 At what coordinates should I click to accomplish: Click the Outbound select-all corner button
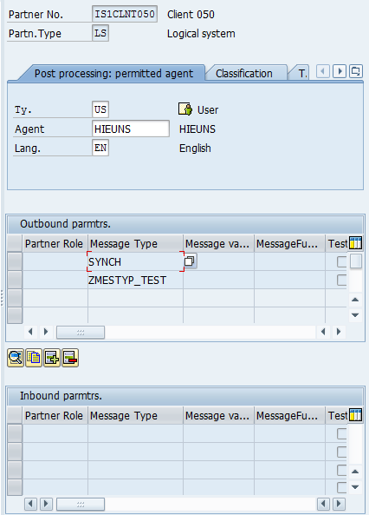[15, 243]
